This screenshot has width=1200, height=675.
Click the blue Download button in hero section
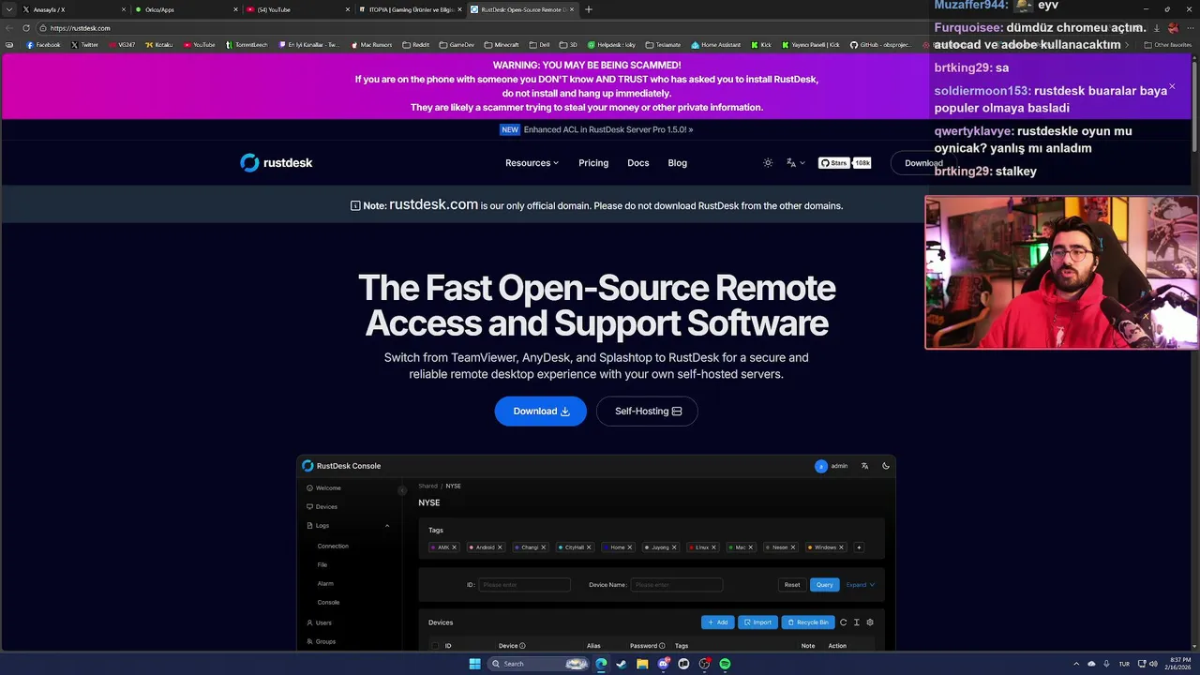pos(541,412)
